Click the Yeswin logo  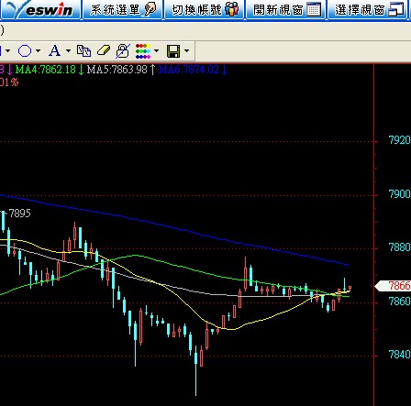pos(39,9)
